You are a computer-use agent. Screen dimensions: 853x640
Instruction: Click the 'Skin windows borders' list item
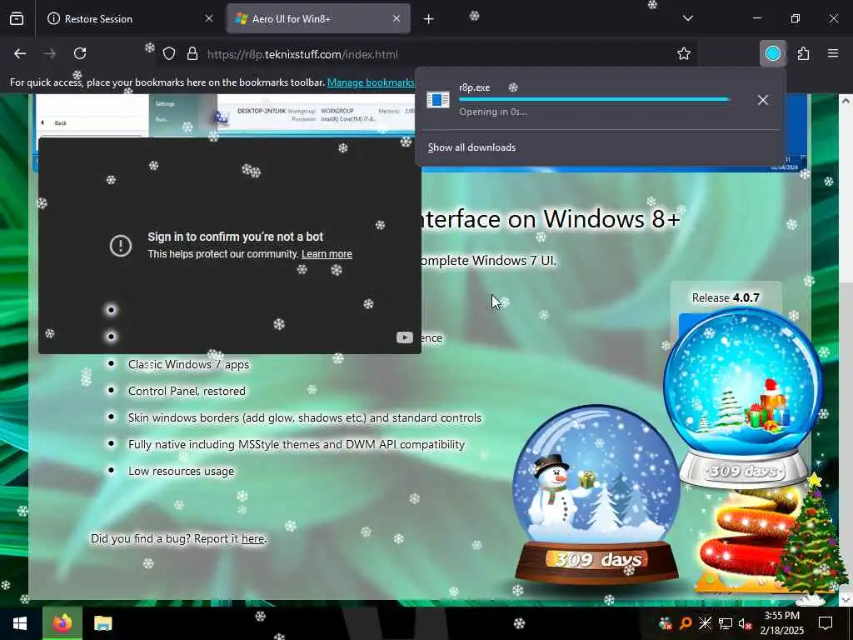(305, 417)
